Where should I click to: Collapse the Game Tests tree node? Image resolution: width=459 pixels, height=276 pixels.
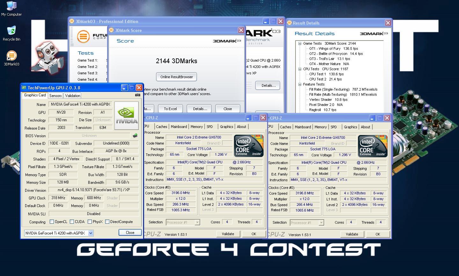(300, 43)
